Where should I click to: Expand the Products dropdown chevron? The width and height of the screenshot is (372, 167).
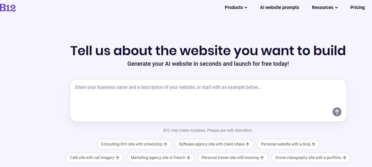[x=246, y=8]
